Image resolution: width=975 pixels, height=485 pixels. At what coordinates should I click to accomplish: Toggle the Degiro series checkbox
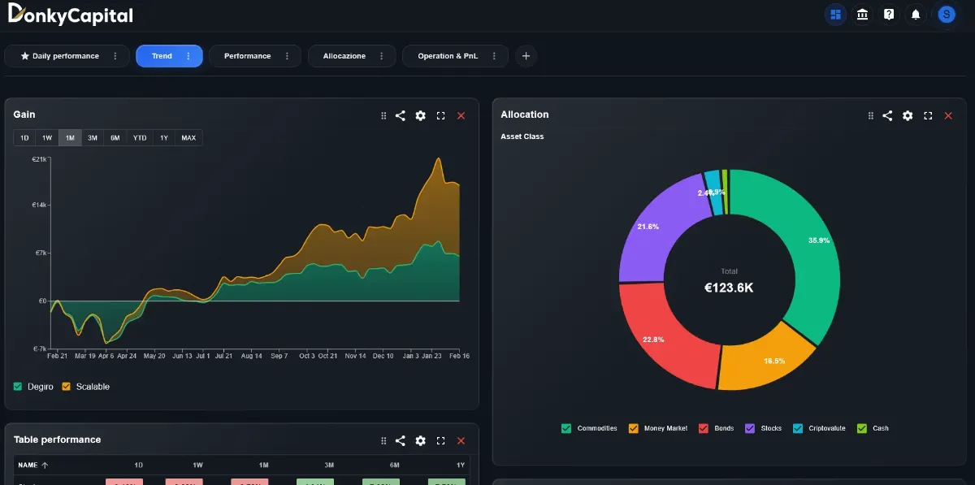coord(18,387)
